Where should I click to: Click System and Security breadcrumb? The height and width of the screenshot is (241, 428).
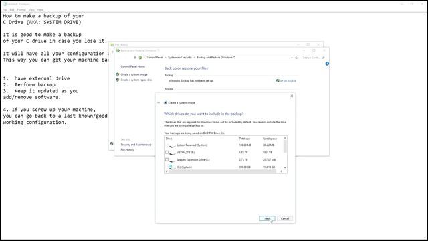(180, 58)
